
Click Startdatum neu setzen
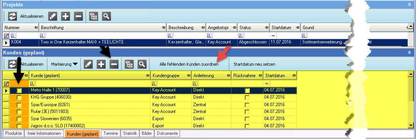(x=254, y=64)
